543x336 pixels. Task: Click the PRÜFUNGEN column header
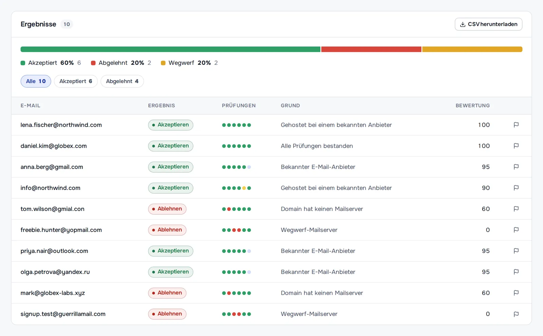pos(239,105)
